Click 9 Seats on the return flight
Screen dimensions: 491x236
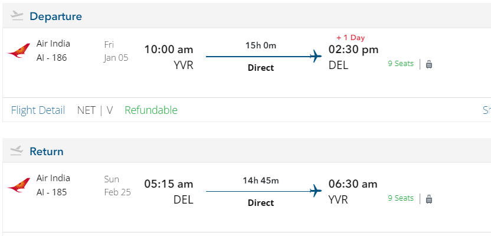(x=401, y=198)
